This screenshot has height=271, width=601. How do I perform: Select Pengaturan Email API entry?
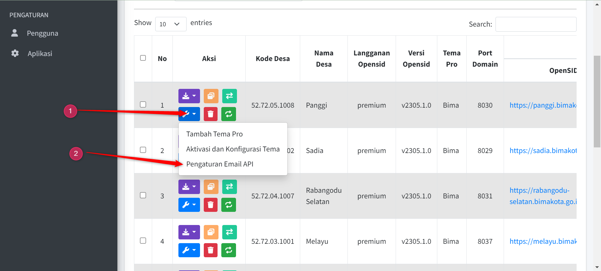233,164
